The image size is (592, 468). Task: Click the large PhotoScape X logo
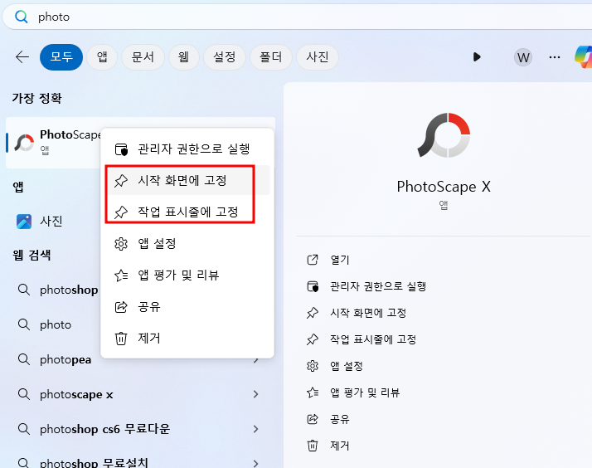pos(444,135)
